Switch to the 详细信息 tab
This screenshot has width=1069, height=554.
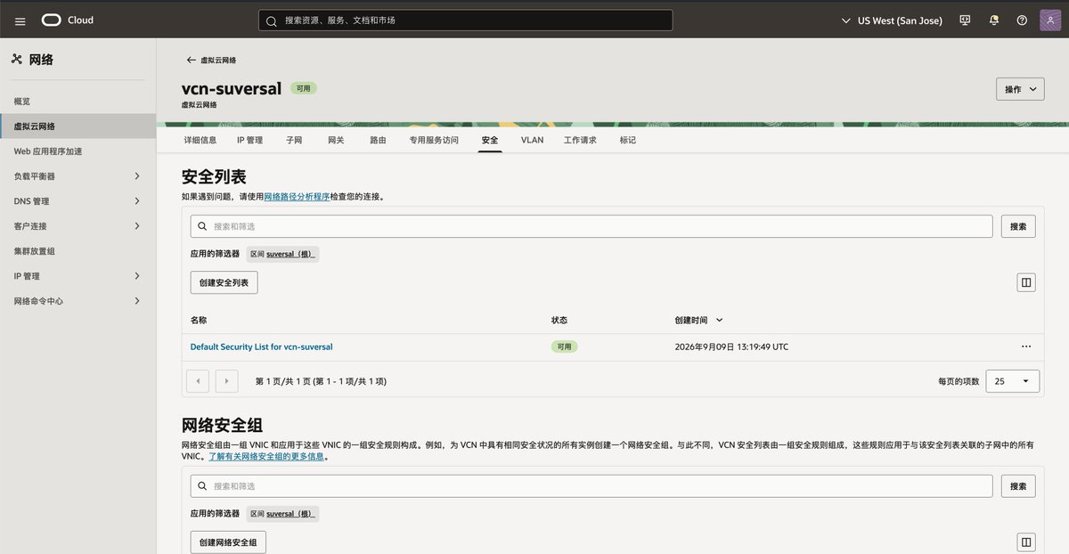coord(200,140)
